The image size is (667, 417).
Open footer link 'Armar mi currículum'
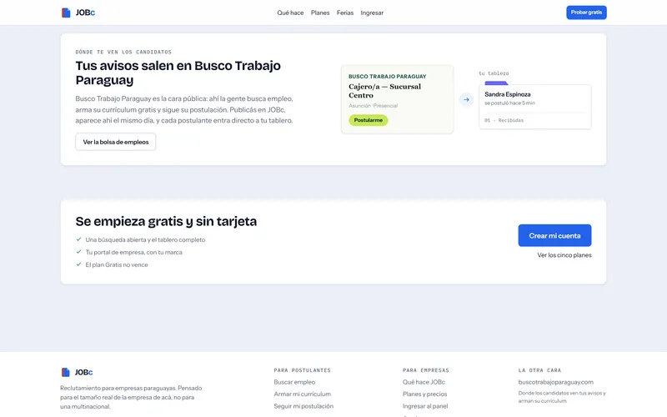(302, 394)
